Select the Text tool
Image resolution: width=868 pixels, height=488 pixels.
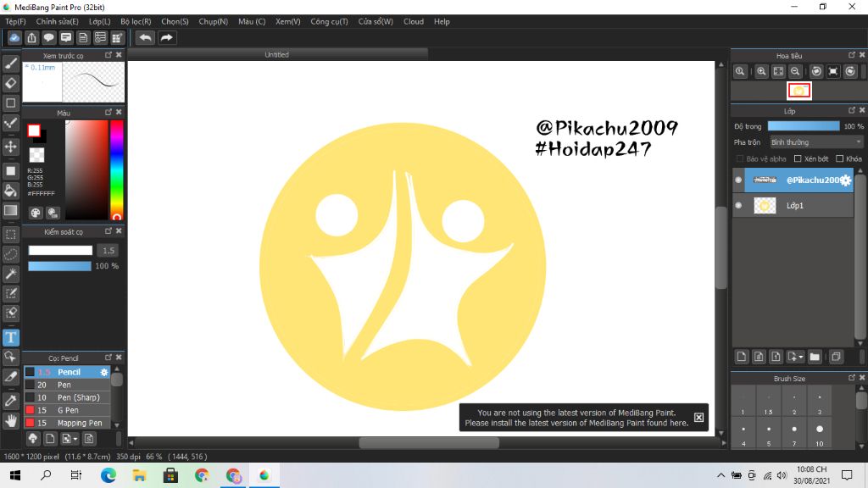[10, 337]
